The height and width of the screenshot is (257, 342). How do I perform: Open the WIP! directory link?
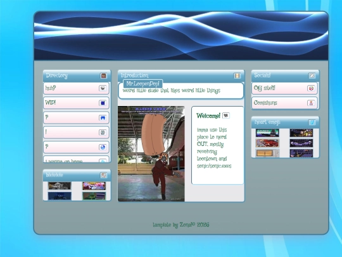(76, 103)
